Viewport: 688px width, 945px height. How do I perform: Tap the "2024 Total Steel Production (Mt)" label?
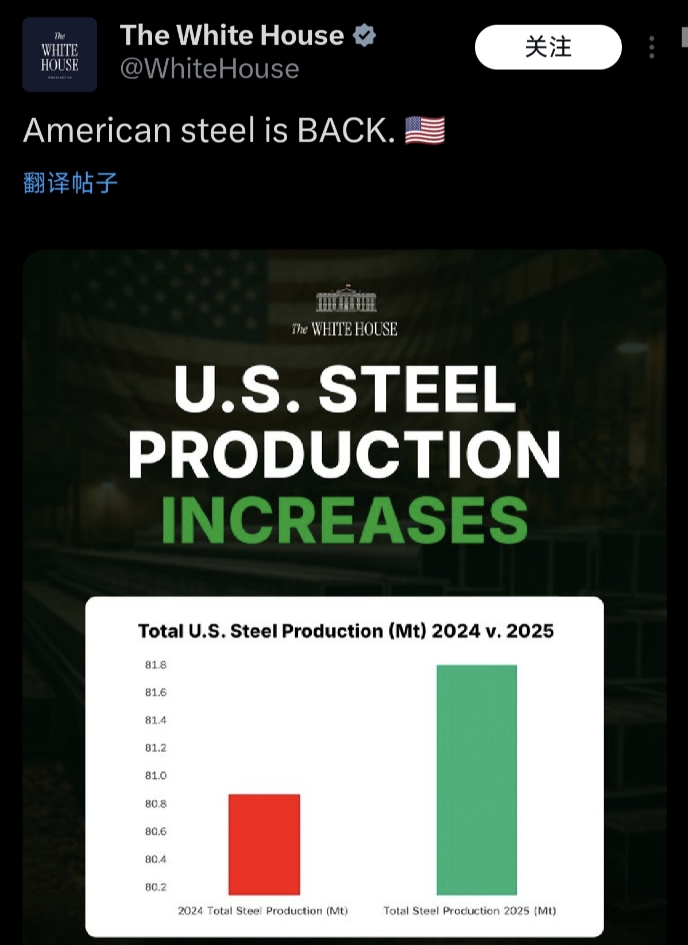click(263, 911)
